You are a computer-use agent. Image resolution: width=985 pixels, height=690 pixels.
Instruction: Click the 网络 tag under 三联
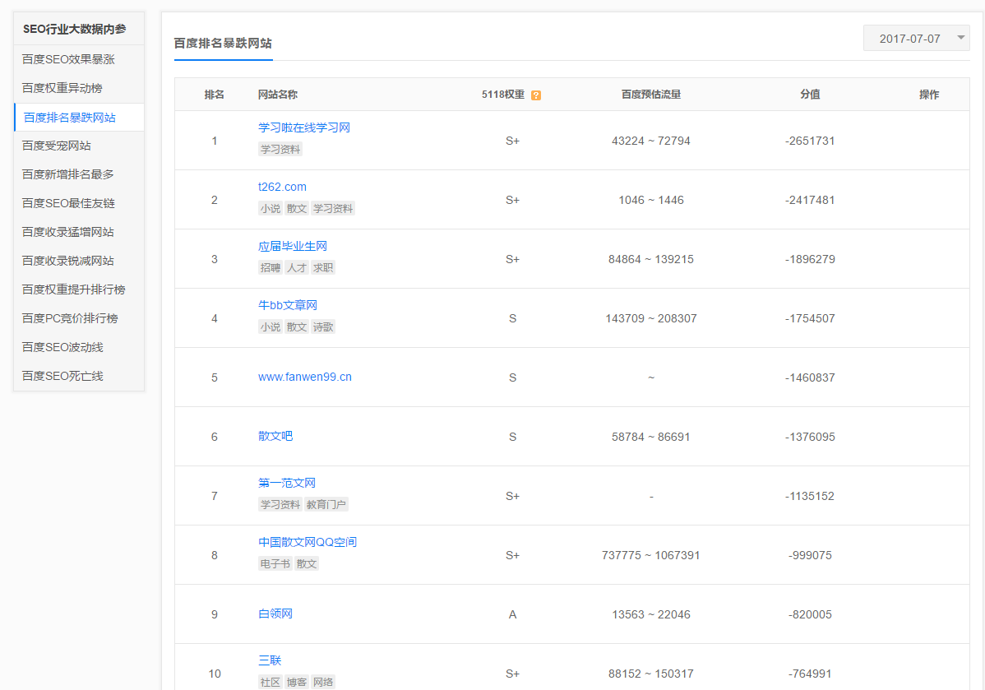point(323,682)
